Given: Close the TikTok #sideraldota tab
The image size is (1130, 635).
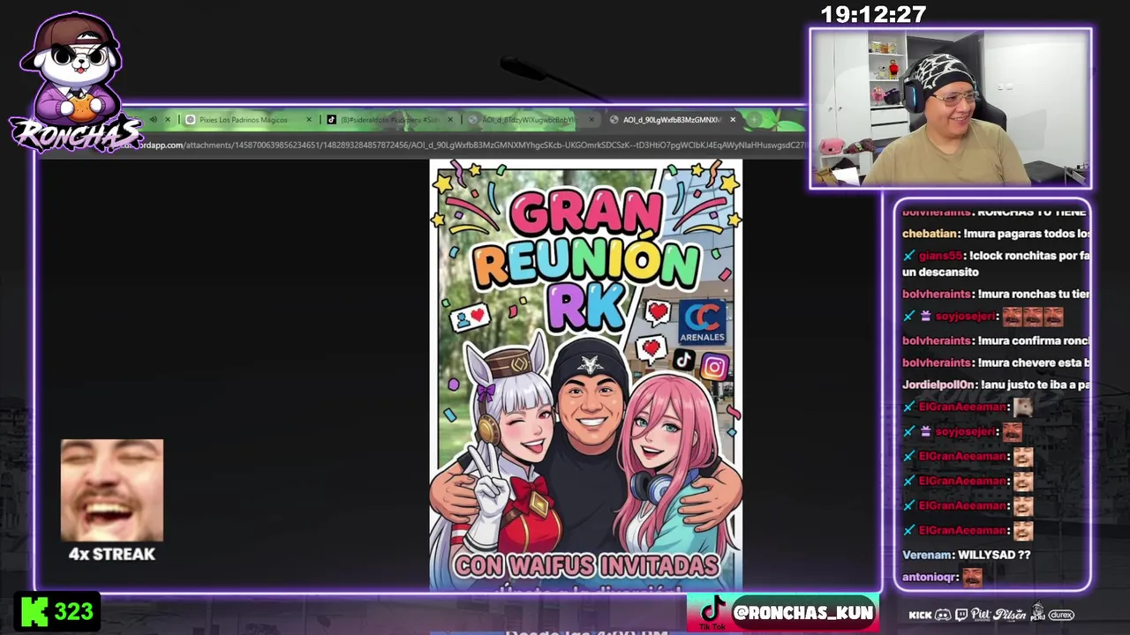Looking at the screenshot, I should click(x=450, y=120).
